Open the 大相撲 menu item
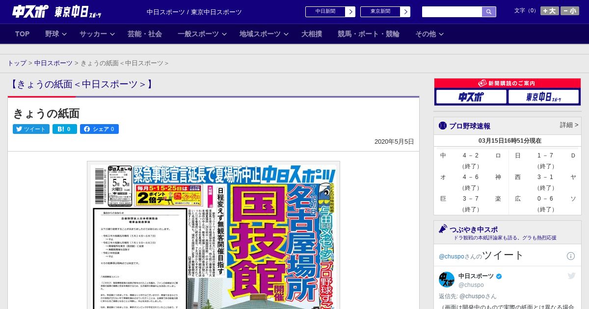This screenshot has width=589, height=309. click(x=312, y=34)
